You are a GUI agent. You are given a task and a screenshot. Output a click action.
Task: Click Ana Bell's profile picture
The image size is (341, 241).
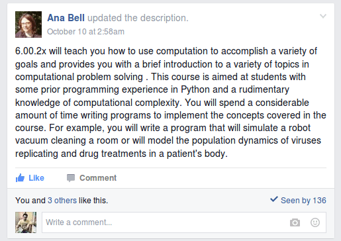pyautogui.click(x=28, y=24)
